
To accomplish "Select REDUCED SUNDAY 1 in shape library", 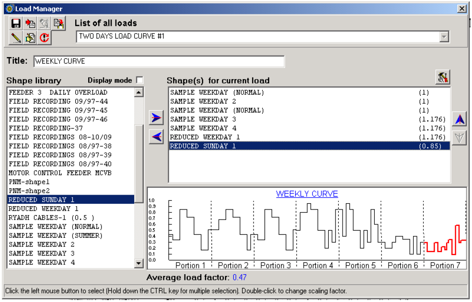I will pos(71,199).
